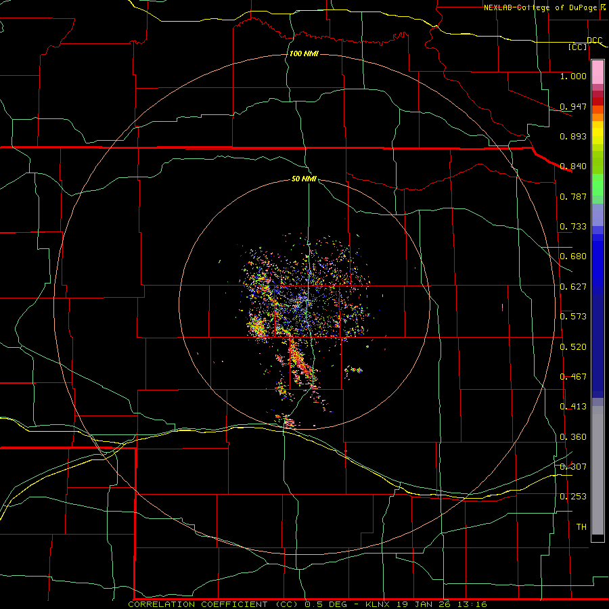Viewport: 609px width, 609px height.
Task: Click the 0.893 scale value
Action: pos(573,136)
